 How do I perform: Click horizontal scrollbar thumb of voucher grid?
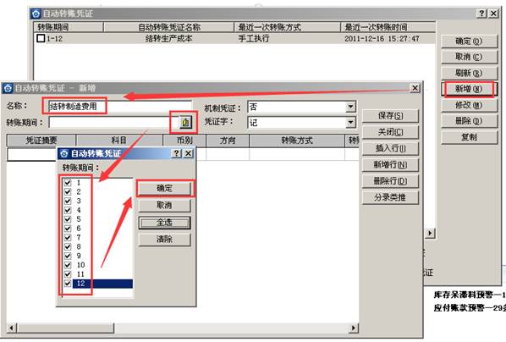(x=65, y=328)
